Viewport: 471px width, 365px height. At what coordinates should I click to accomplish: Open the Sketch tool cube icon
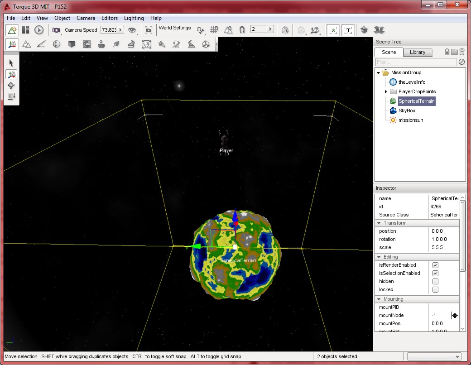click(72, 44)
